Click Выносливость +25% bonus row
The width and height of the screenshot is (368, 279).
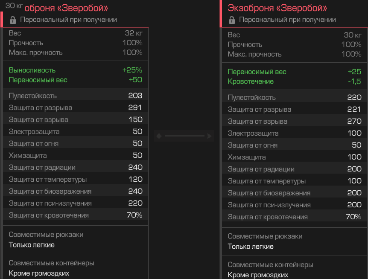pyautogui.click(x=75, y=70)
